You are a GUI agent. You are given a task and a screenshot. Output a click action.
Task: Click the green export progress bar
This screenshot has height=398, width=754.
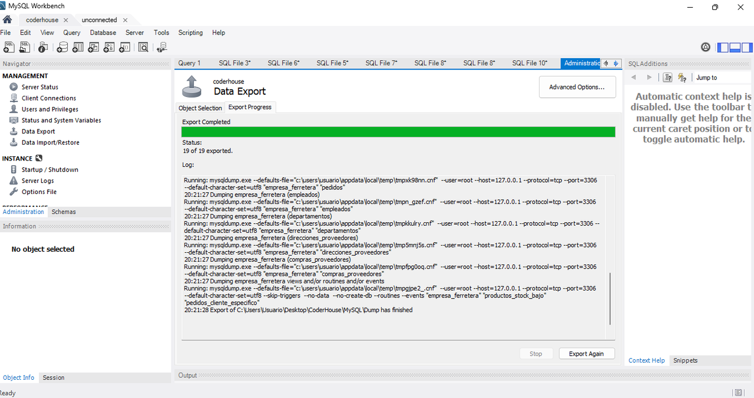click(x=398, y=132)
